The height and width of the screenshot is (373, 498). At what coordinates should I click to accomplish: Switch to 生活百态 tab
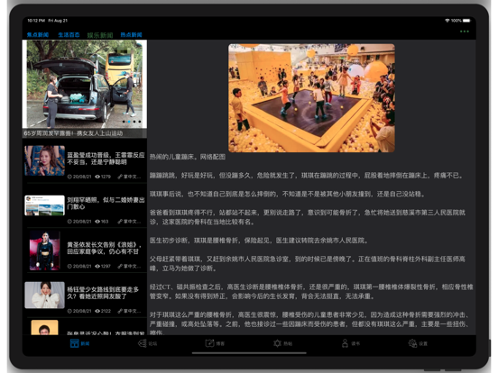coord(69,34)
